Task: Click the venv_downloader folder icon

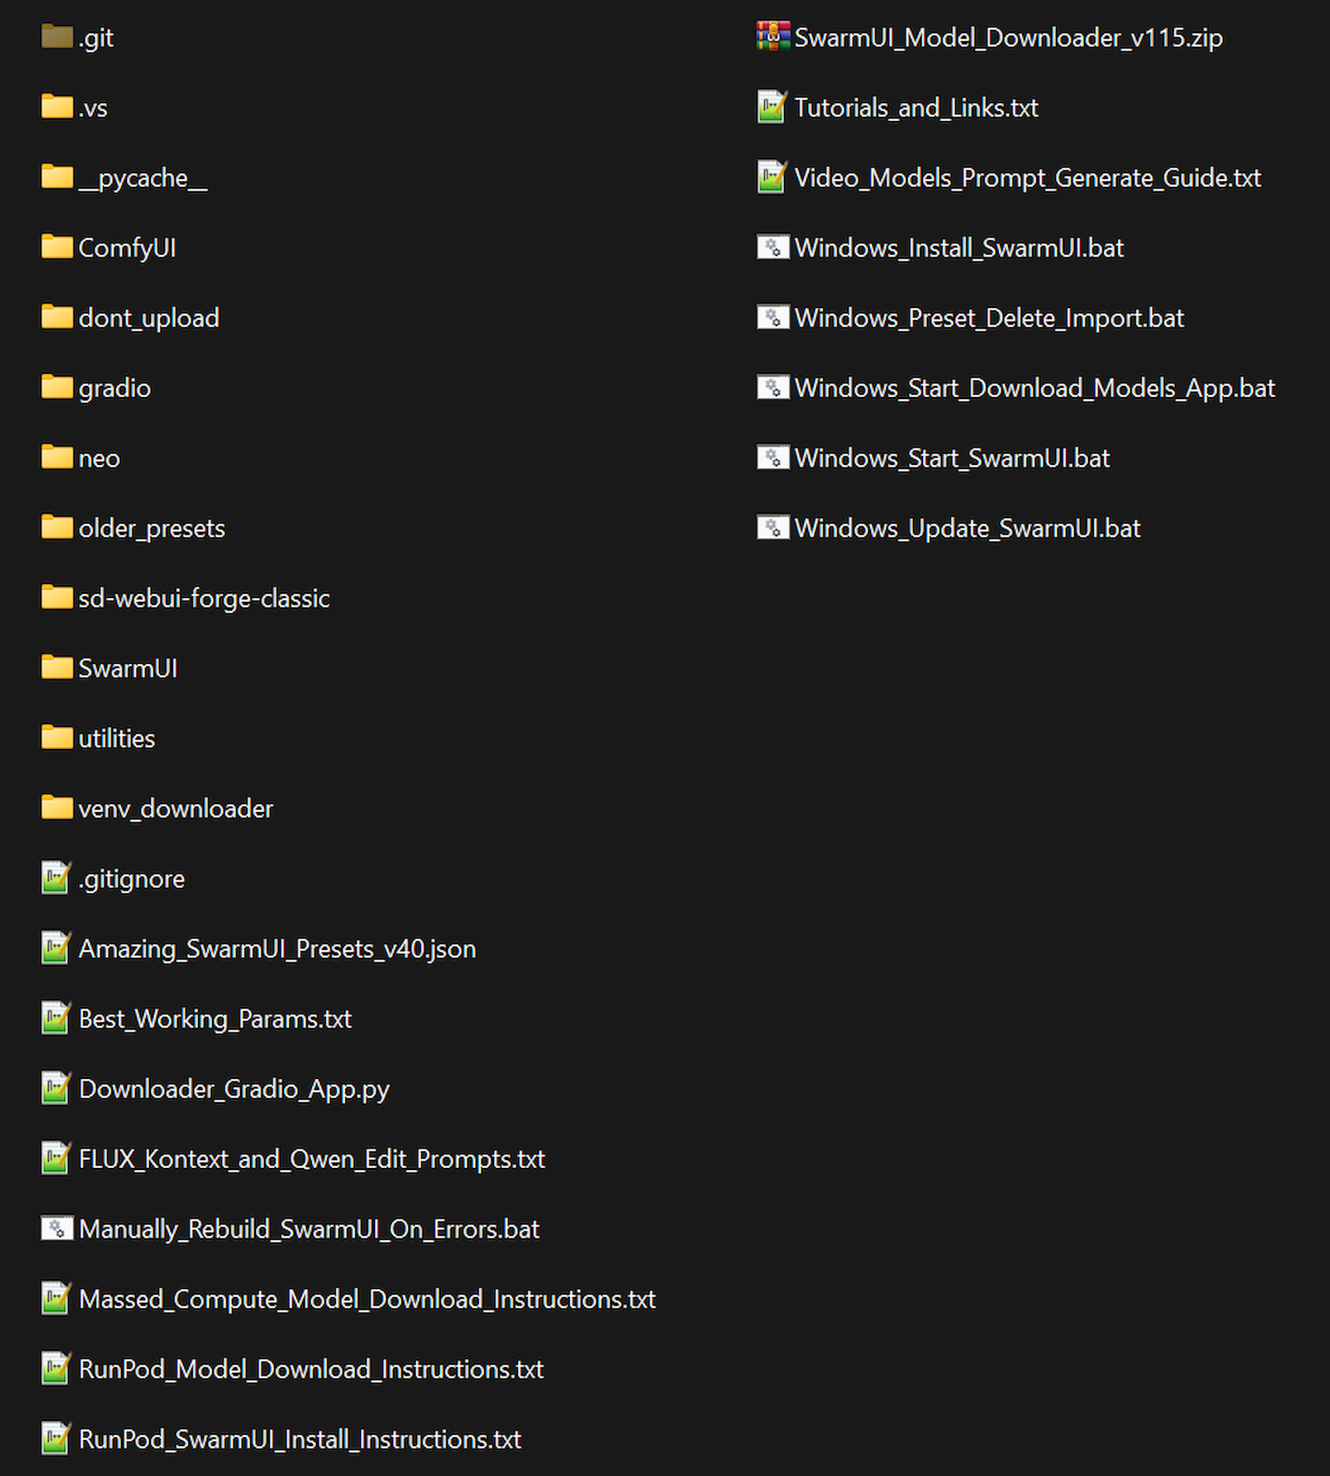Action: click(x=57, y=808)
